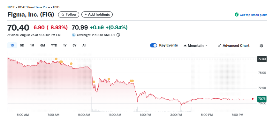
Task: Click the 8 AM key event marker
Action: pos(71,64)
